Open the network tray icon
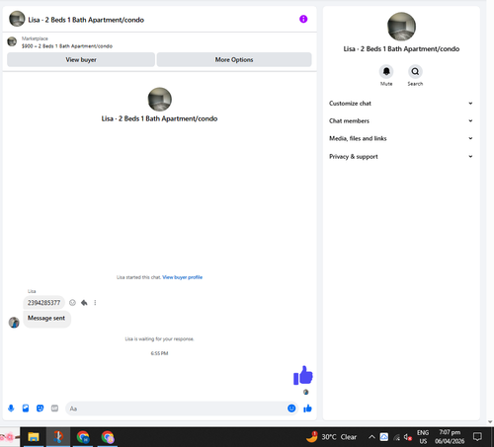The width and height of the screenshot is (494, 447). point(397,437)
